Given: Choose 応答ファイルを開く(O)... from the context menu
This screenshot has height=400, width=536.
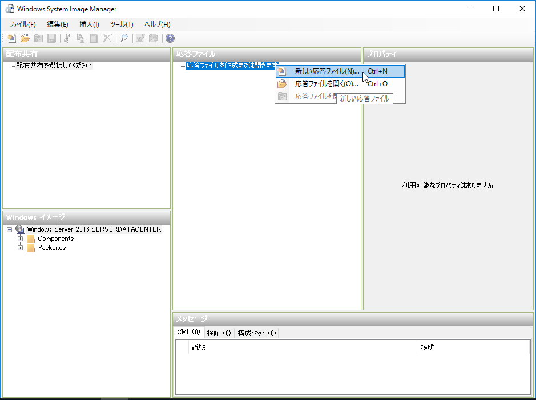Looking at the screenshot, I should coord(340,84).
